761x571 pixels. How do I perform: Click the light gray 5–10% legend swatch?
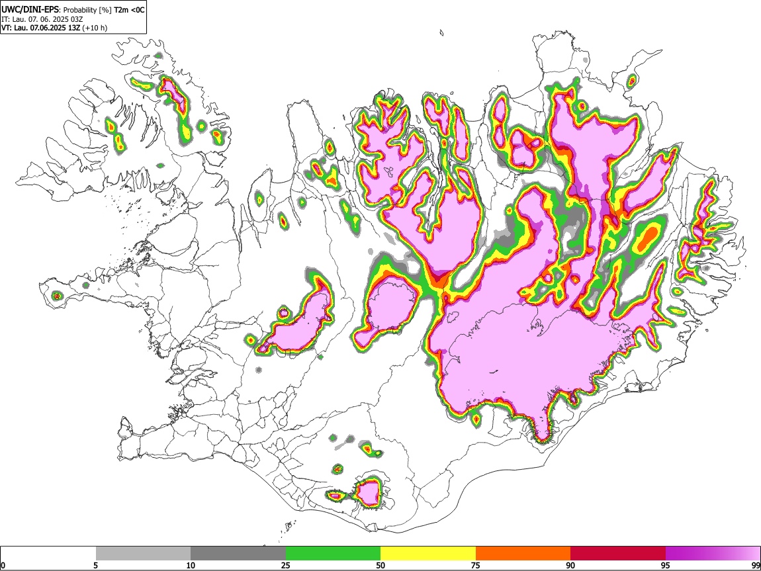(143, 554)
